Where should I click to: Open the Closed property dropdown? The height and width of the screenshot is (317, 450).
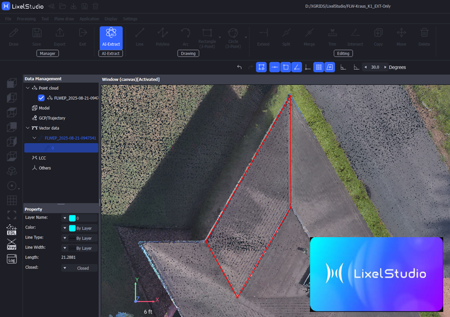65,269
